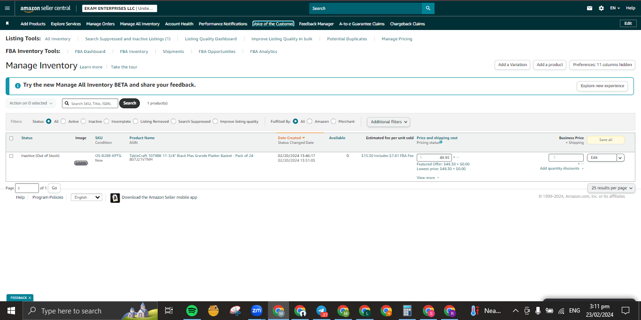Image resolution: width=641 pixels, height=320 pixels.
Task: Open the English language selector in the footer
Action: [86, 197]
